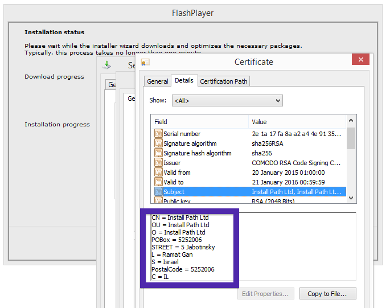Click the field list scroll up arrow
The image size is (390, 308).
coord(351,121)
